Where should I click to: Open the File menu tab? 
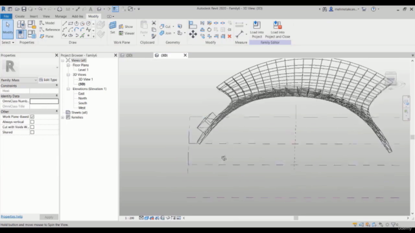pyautogui.click(x=6, y=16)
